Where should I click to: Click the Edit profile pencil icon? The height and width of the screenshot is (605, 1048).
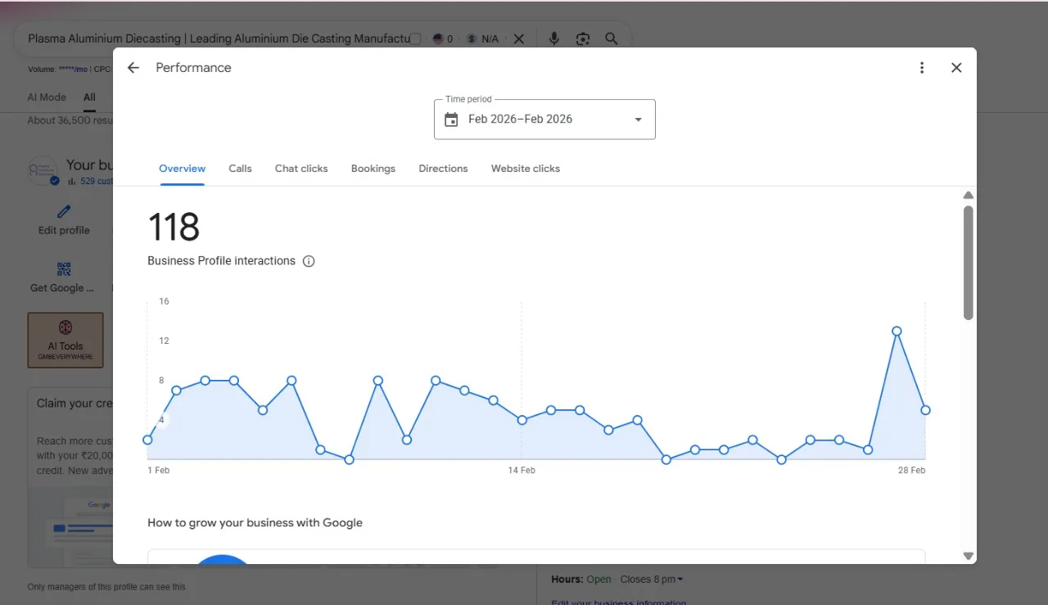[x=64, y=212]
